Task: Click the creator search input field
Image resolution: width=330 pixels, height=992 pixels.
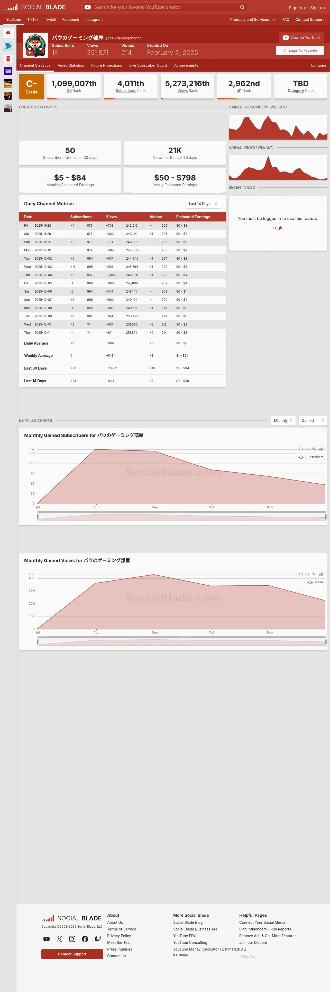Action: [x=165, y=7]
